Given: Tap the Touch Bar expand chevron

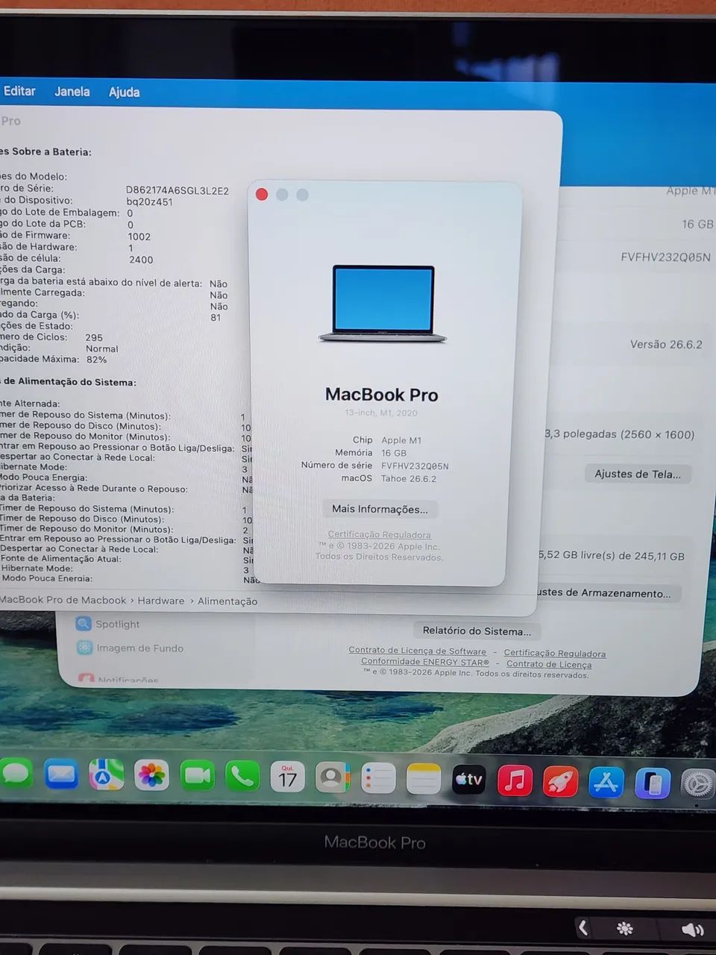Looking at the screenshot, I should point(583,927).
